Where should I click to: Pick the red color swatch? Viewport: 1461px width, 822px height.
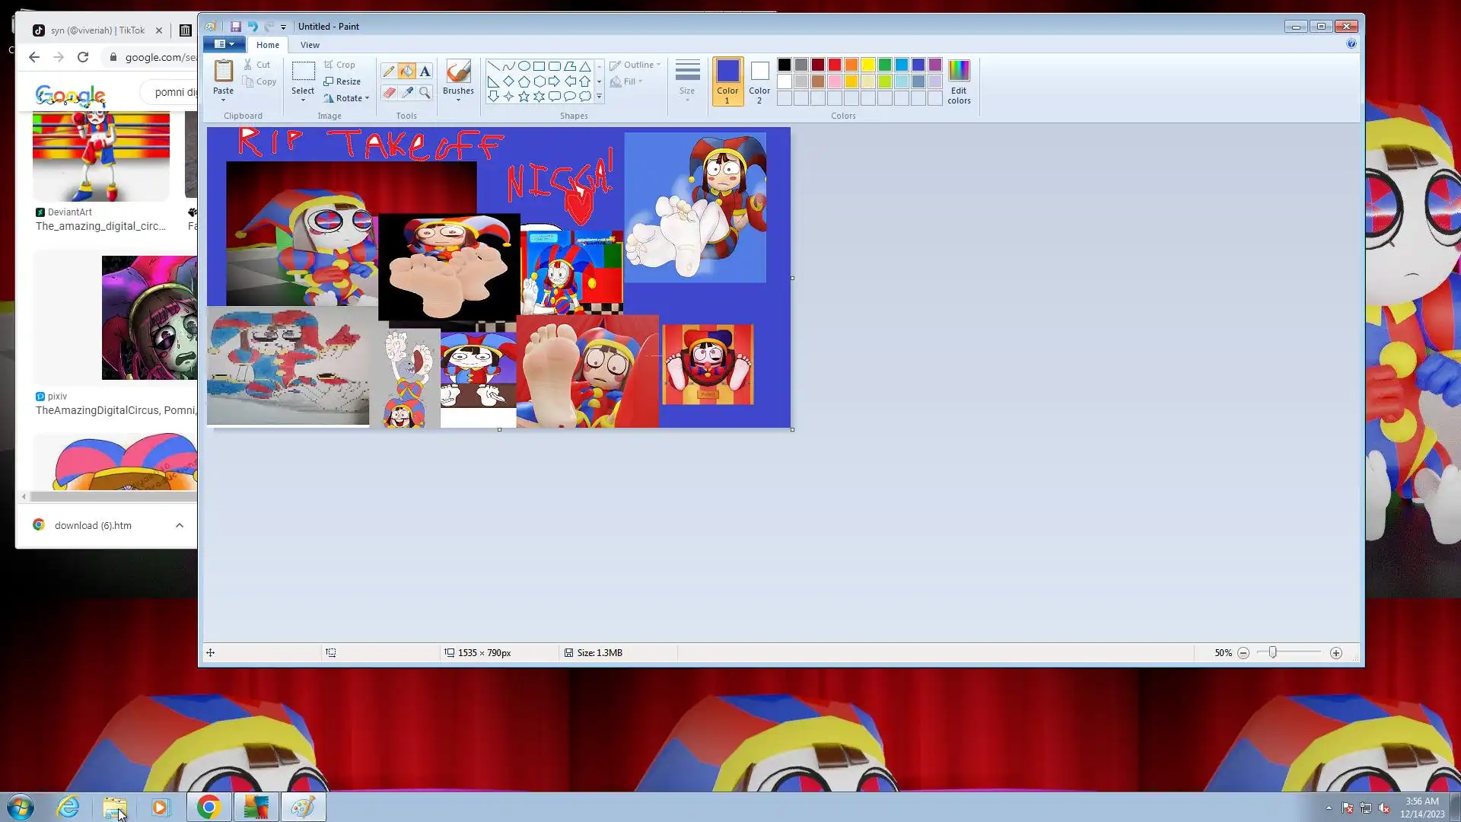(x=834, y=65)
